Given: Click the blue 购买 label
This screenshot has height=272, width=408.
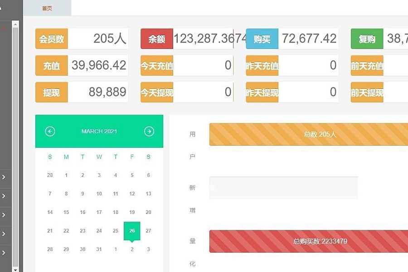Looking at the screenshot, I should click(x=262, y=39).
